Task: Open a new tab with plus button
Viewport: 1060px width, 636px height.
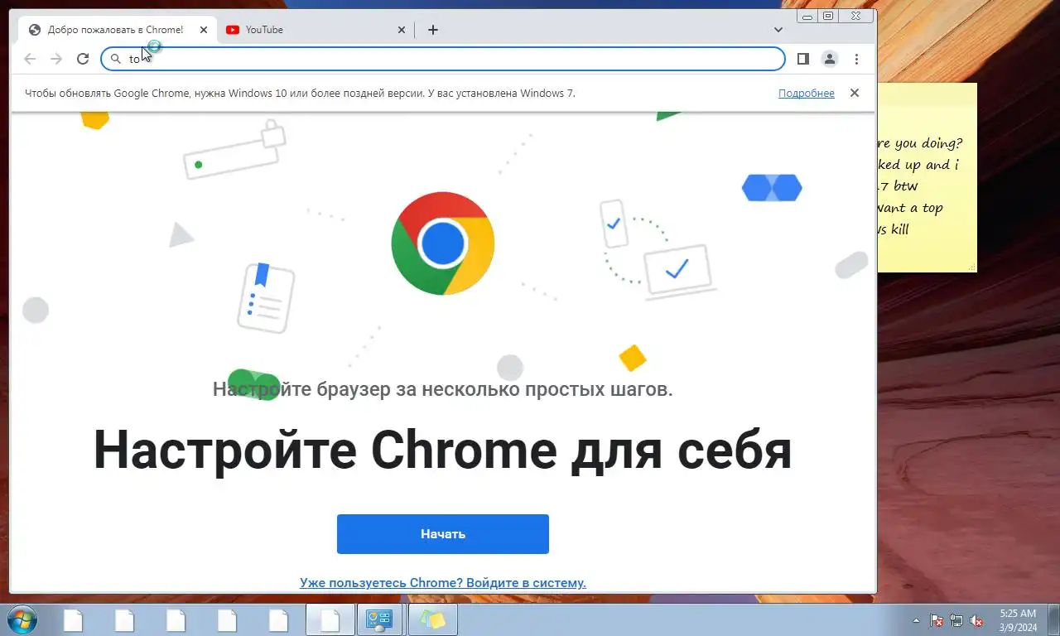Action: [x=433, y=30]
